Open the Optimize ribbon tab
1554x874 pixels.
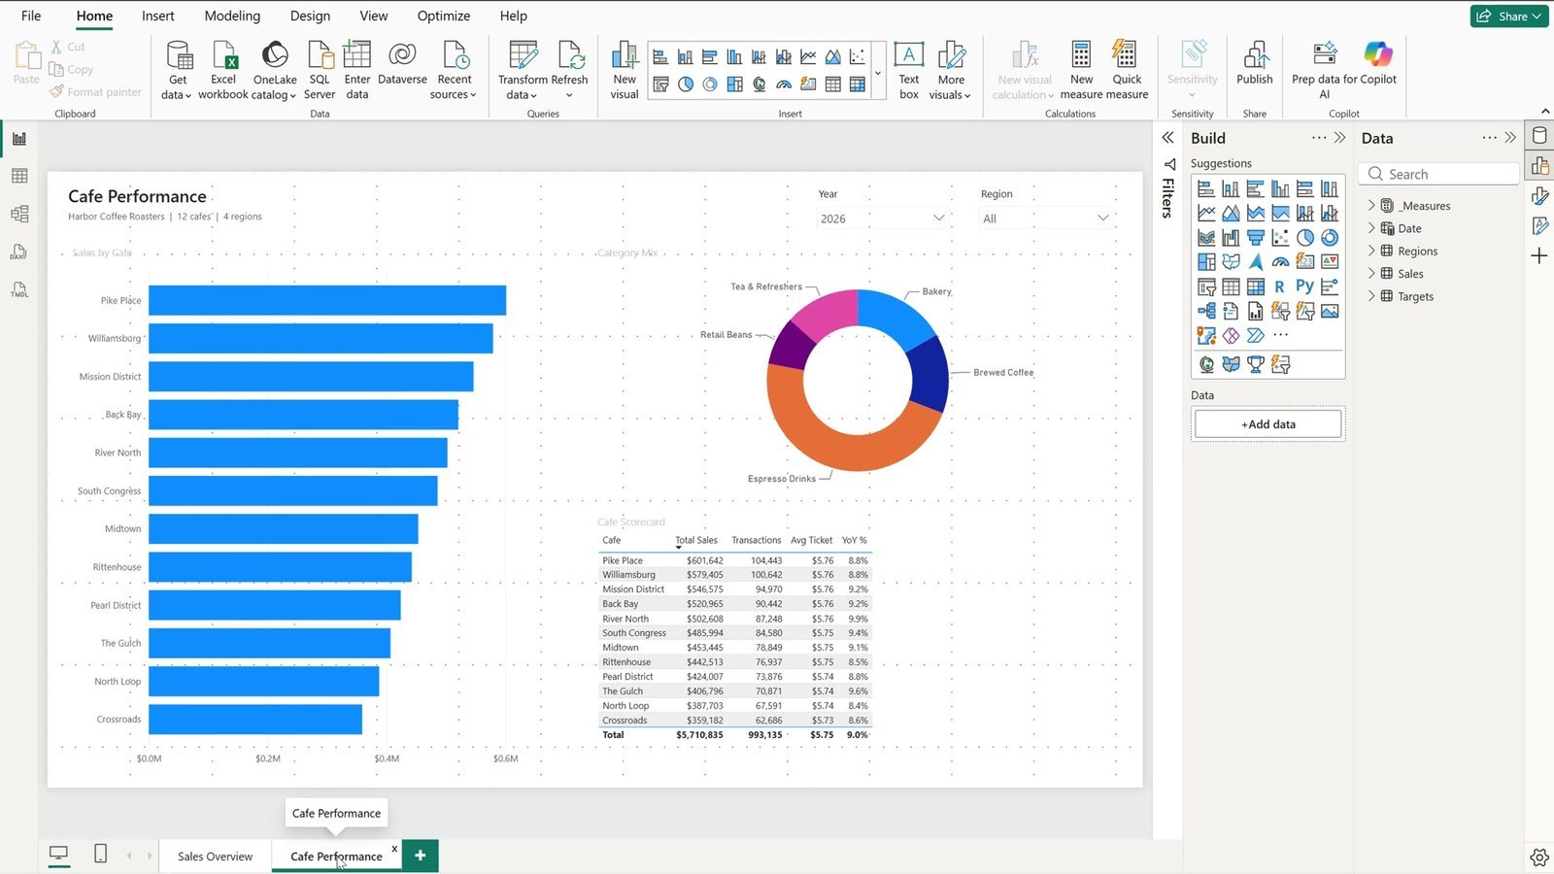click(x=444, y=16)
